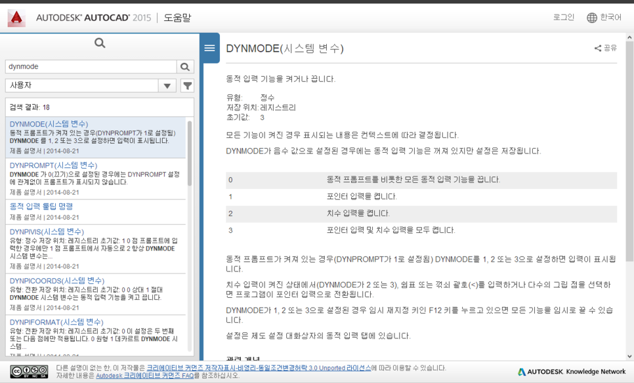Viewport: 634px width, 383px height.
Task: Click the content scrollbar down arrow
Action: [629, 356]
